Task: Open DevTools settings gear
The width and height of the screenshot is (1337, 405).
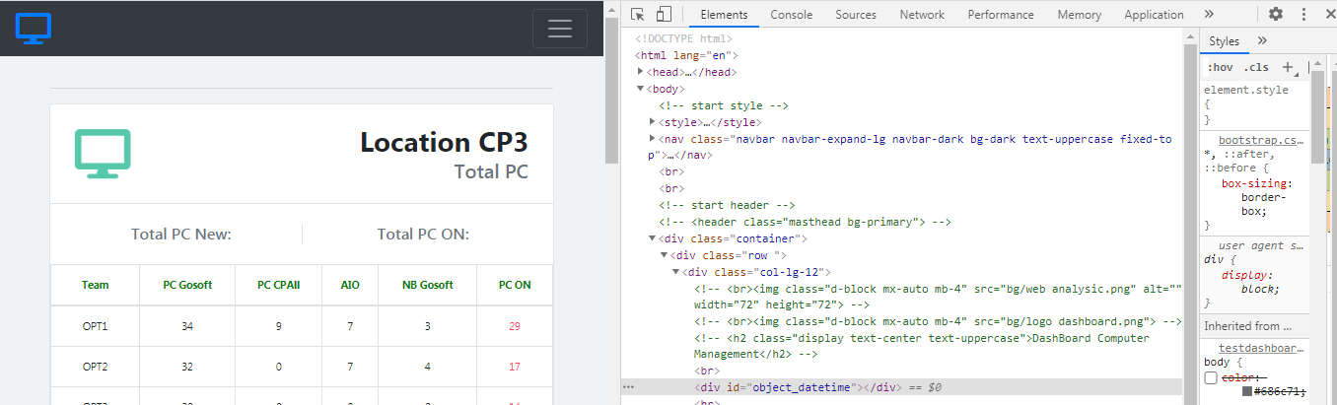Action: (x=1276, y=15)
